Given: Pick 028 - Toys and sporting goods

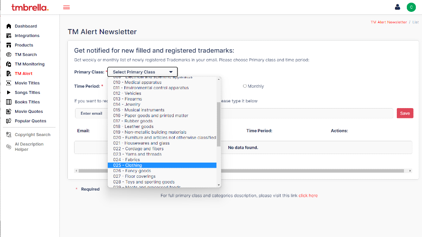Looking at the screenshot, I should click(x=162, y=182).
